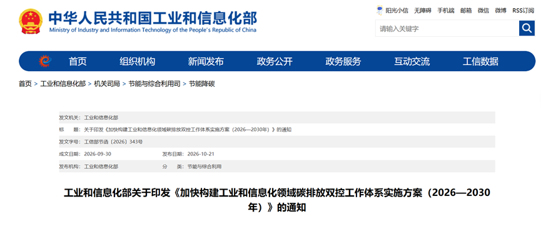Go to 节能与综合利用司 in the breadcrumb
This screenshot has height=229, width=541.
[154, 84]
